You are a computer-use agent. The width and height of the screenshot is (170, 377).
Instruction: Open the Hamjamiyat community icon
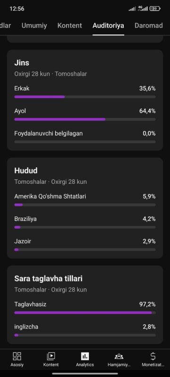click(119, 356)
